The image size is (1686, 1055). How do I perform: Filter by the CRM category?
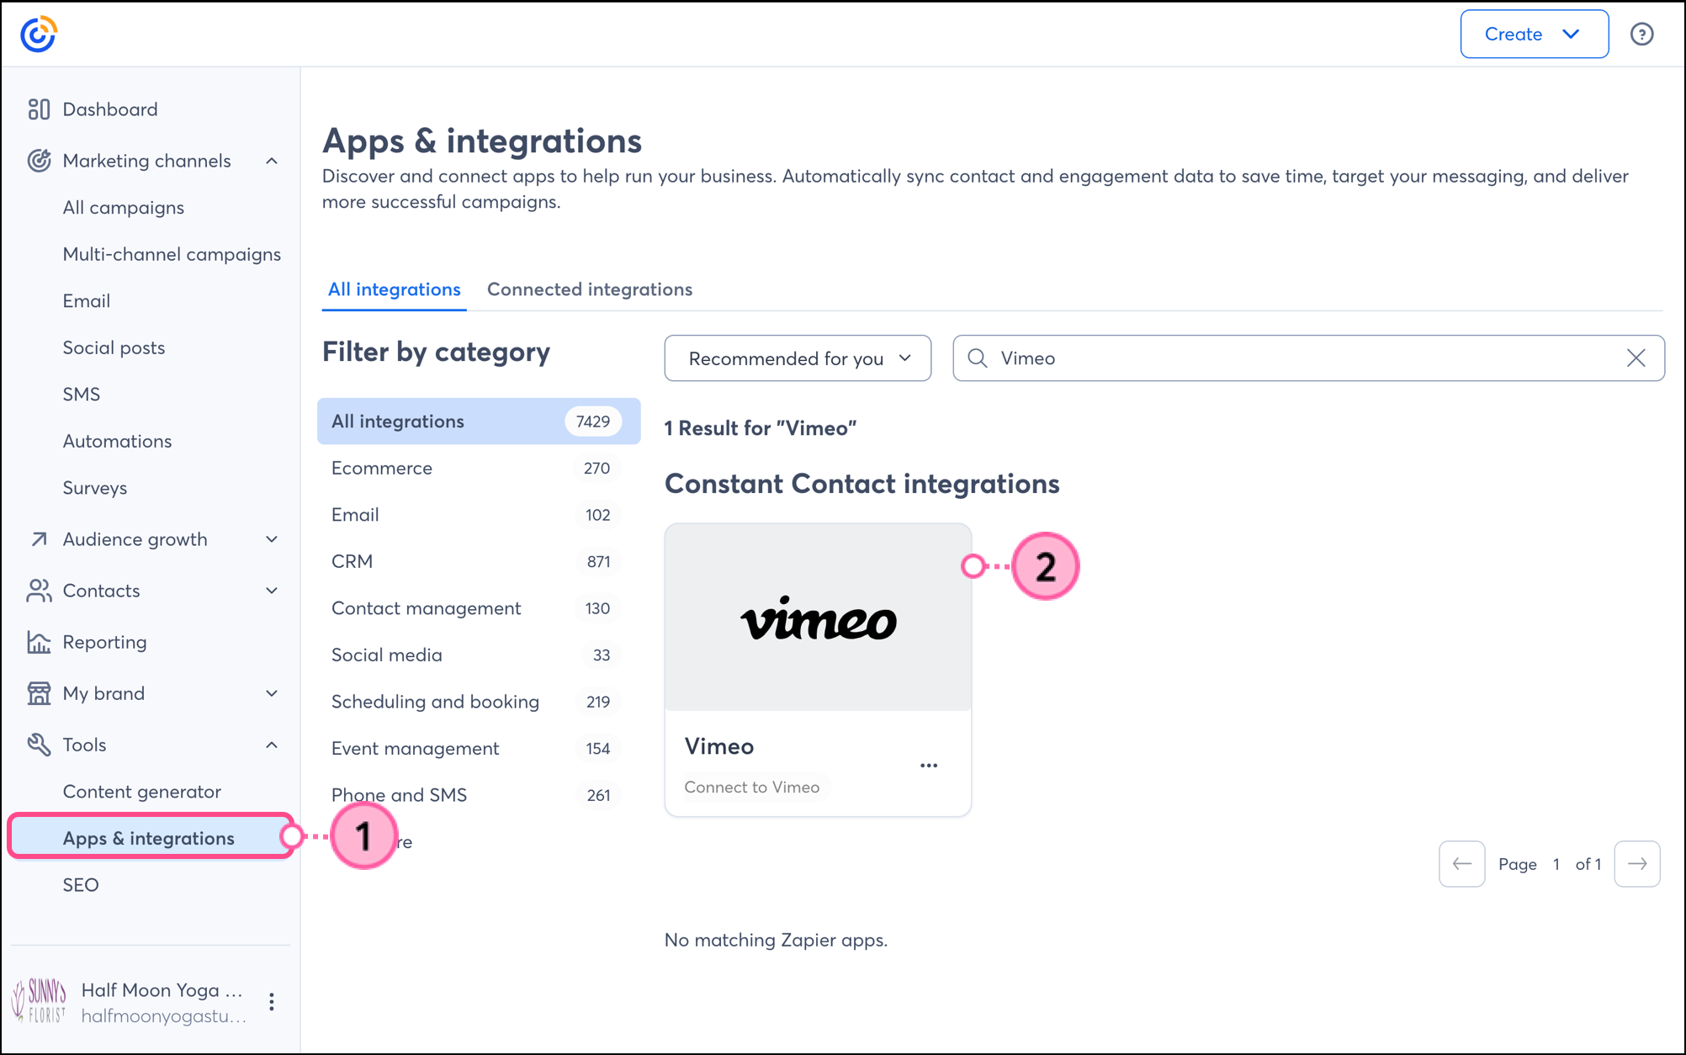(479, 562)
